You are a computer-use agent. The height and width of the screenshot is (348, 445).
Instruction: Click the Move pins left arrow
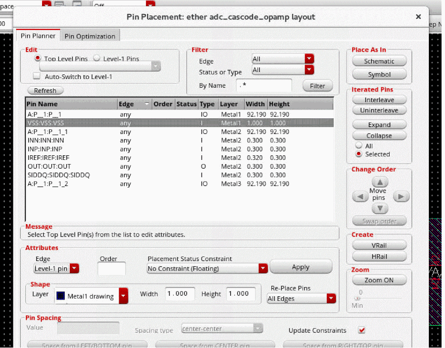tap(360, 197)
